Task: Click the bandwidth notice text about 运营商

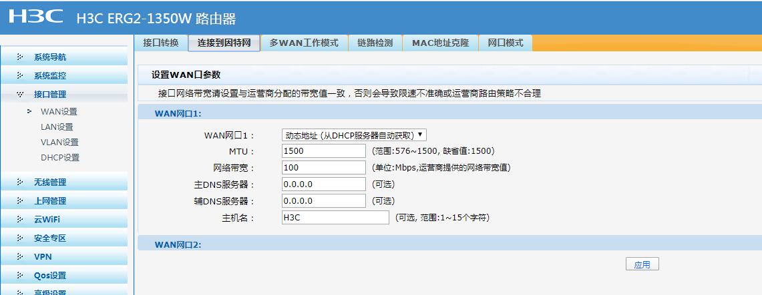Action: [x=349, y=93]
